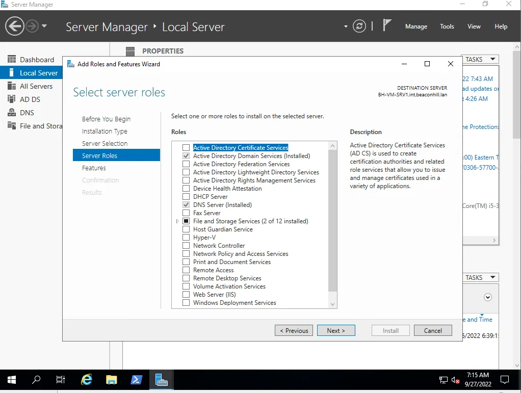The height and width of the screenshot is (393, 521).
Task: Open File Explorer from the taskbar
Action: (x=111, y=379)
